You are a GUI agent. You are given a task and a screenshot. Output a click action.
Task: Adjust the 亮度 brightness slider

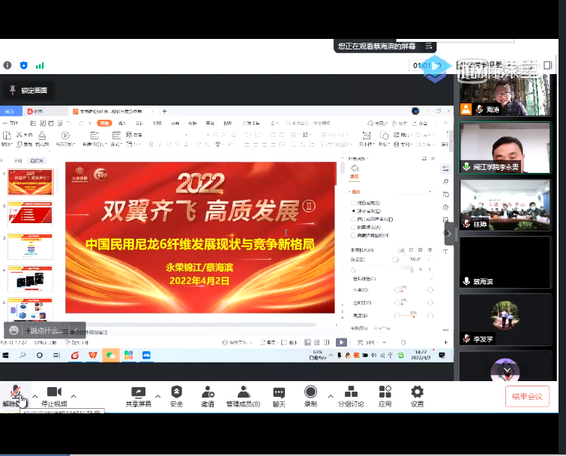point(413,315)
